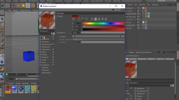Screen dimensions: 179x100
Task: Enable the Альфа channel checkbox
Action: pyautogui.click(x=53, y=60)
